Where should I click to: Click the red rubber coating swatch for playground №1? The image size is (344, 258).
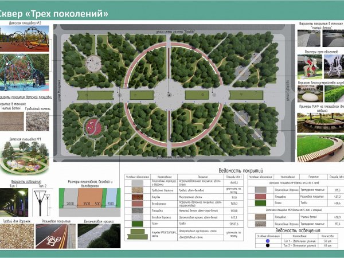click(260, 196)
